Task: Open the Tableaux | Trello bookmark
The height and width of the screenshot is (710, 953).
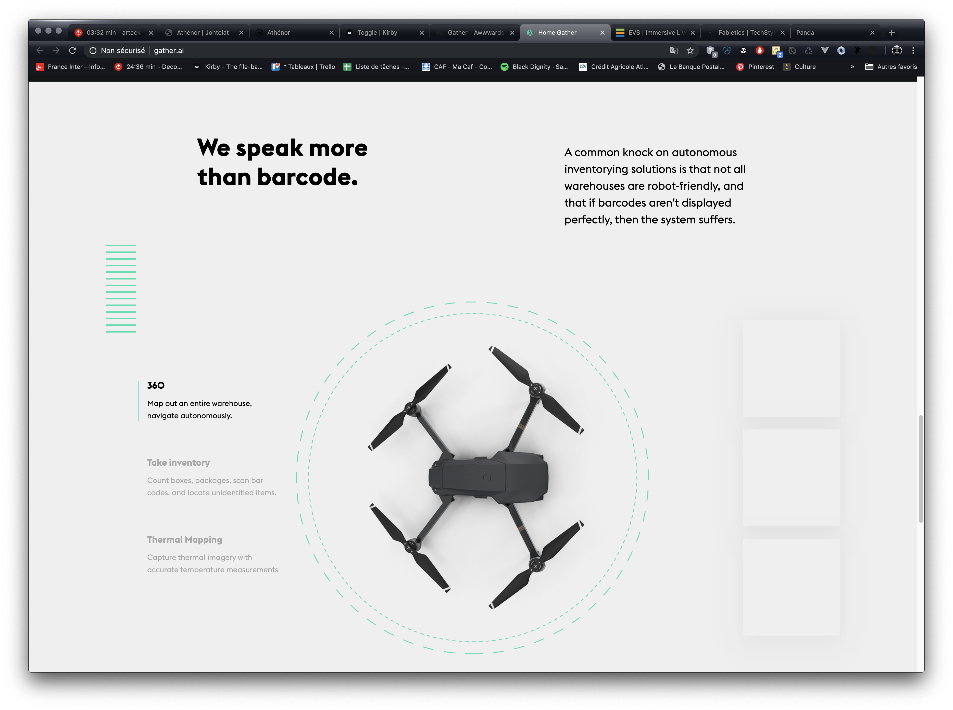Action: click(304, 67)
